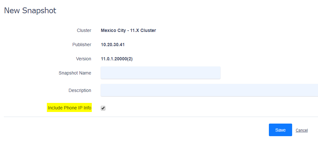This screenshot has width=318, height=141.
Task: Click the Cluster field label
Action: pos(84,31)
